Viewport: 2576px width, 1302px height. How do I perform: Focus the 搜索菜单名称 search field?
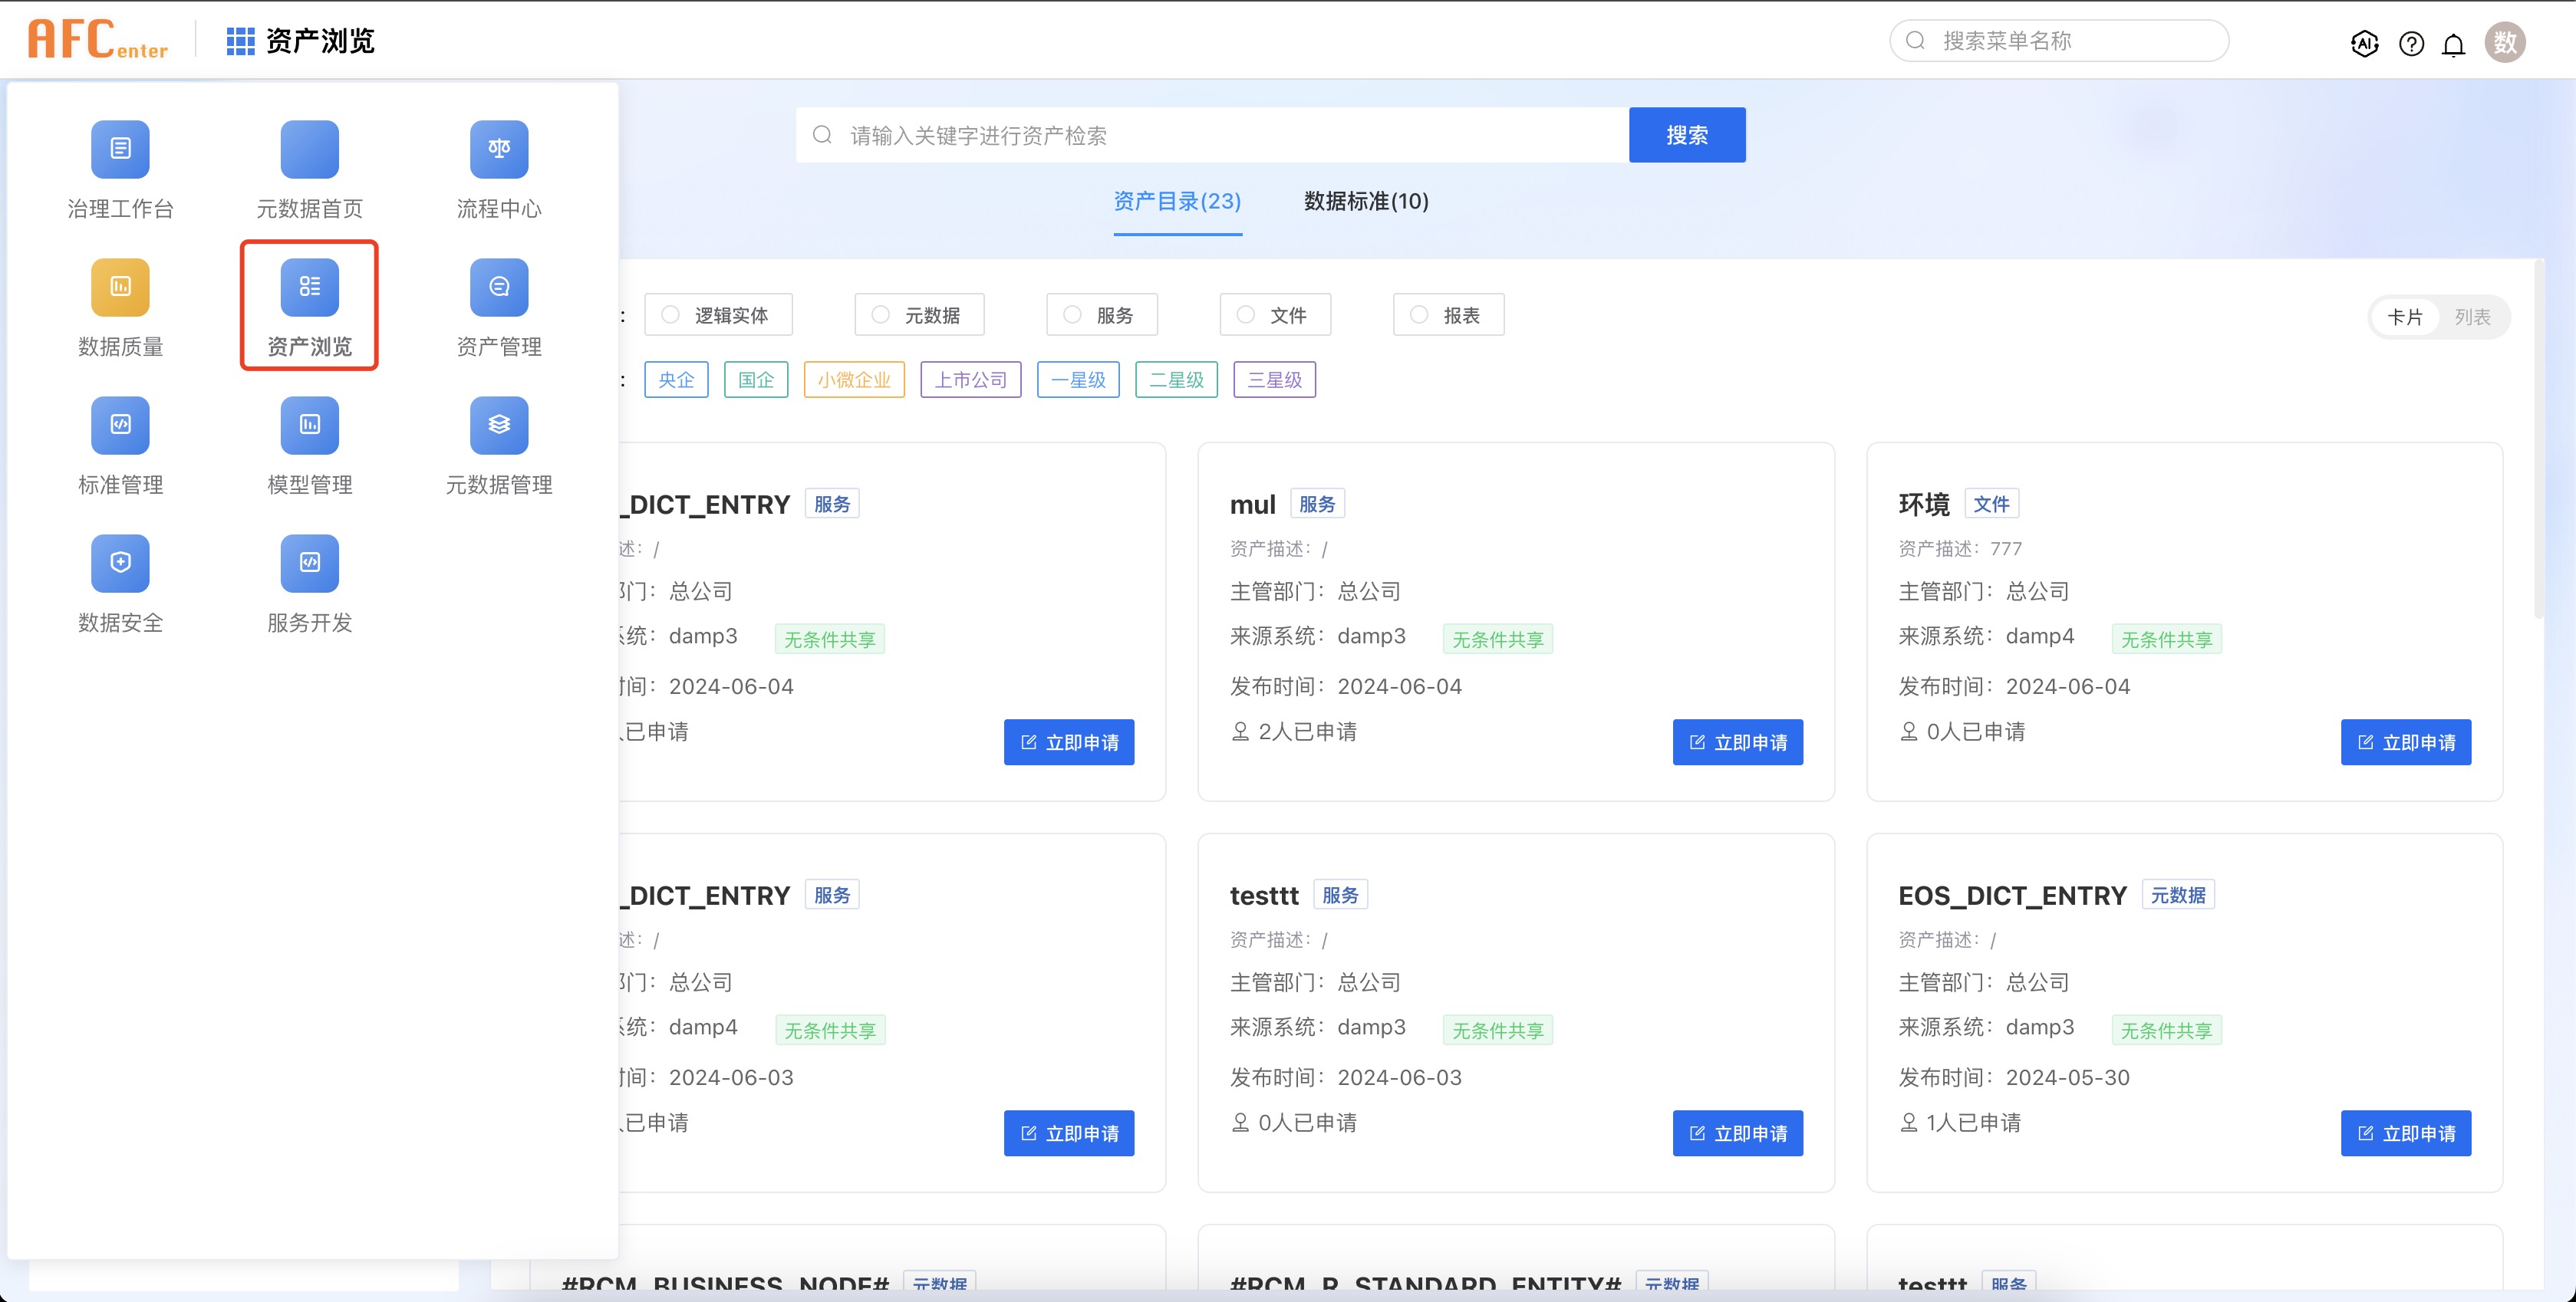click(2059, 41)
